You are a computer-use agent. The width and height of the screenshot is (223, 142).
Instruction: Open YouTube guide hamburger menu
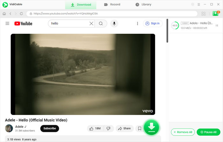tap(7, 24)
